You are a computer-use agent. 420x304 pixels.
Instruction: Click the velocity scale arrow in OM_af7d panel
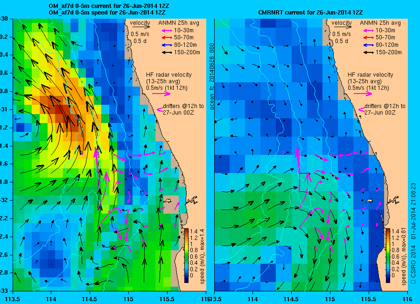[x=141, y=27]
